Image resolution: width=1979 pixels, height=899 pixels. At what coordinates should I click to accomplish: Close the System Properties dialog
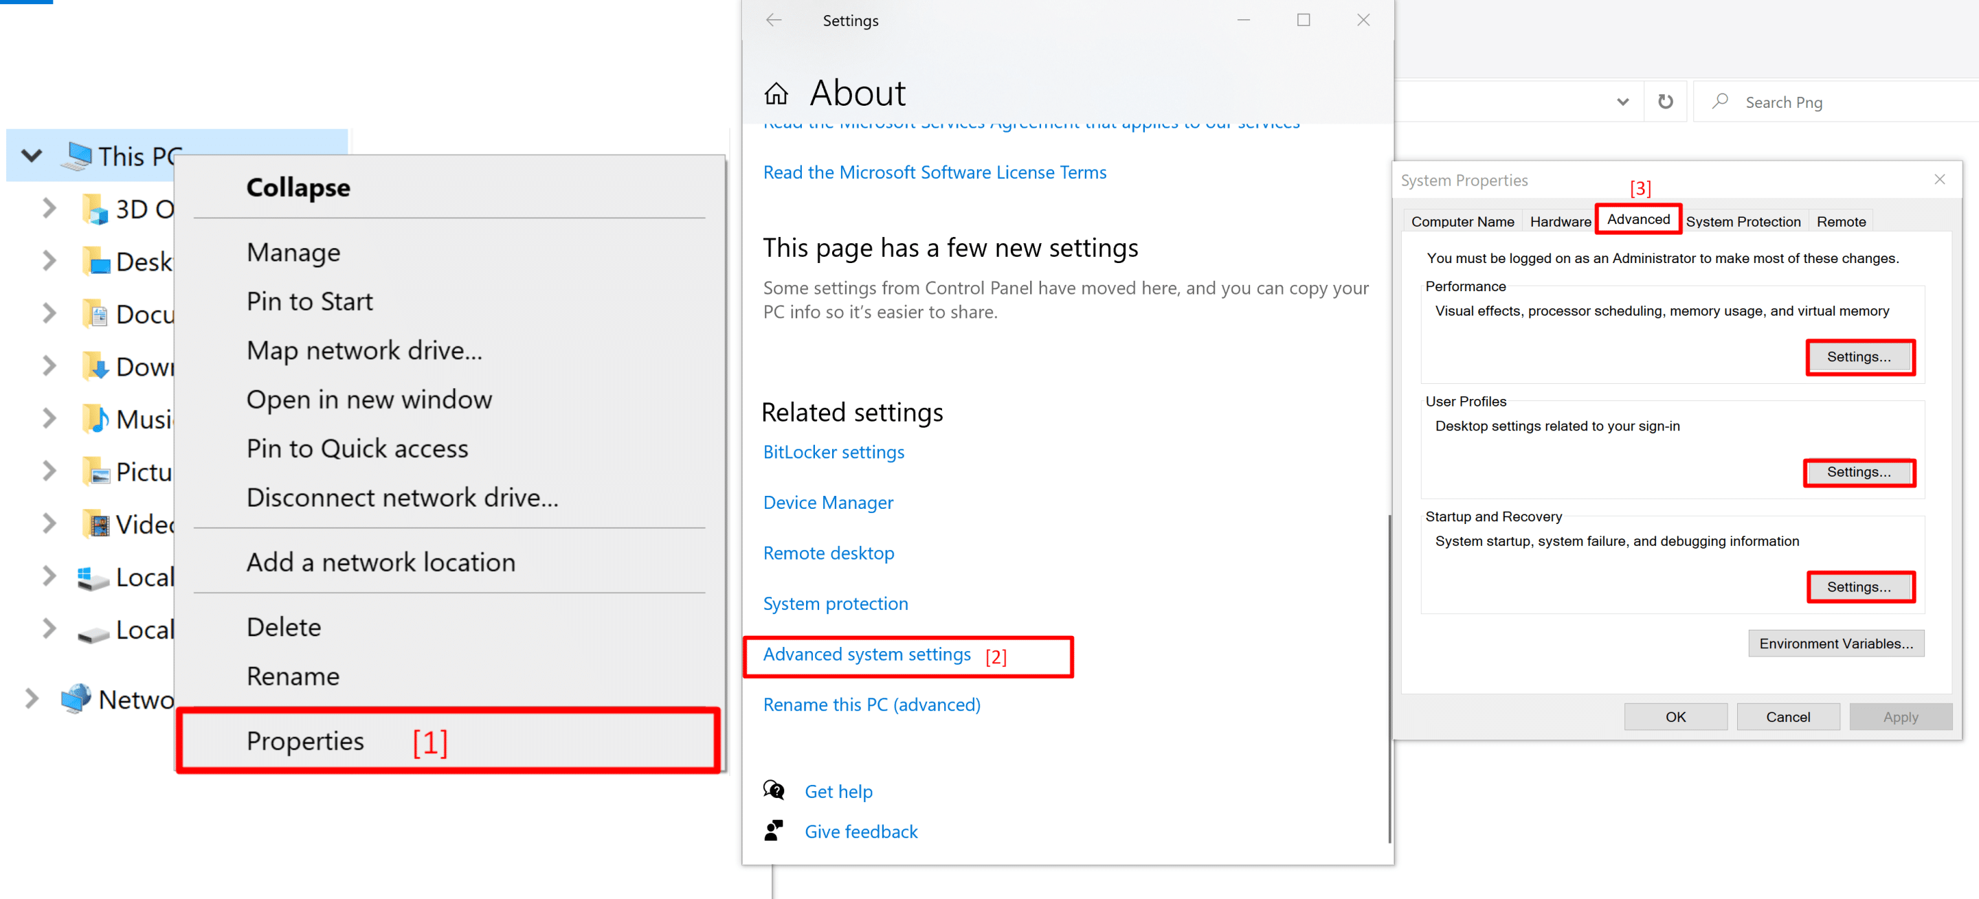1939,180
